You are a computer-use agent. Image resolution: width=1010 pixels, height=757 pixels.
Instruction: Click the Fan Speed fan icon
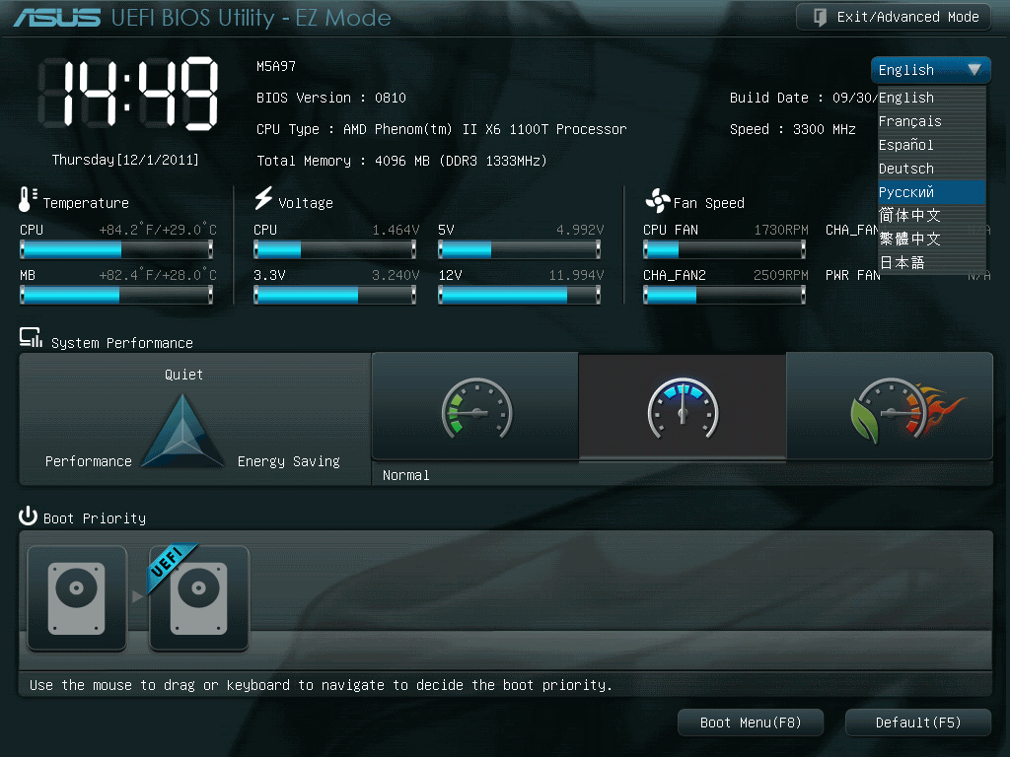pos(658,201)
